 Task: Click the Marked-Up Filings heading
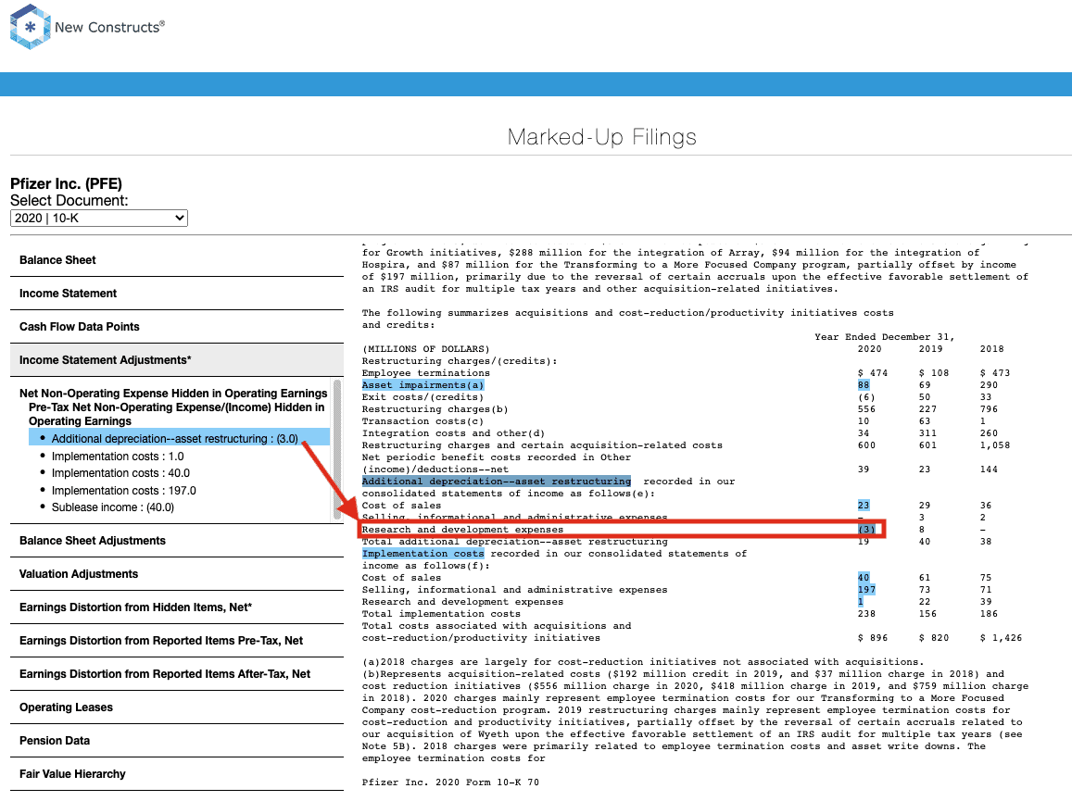pos(601,137)
